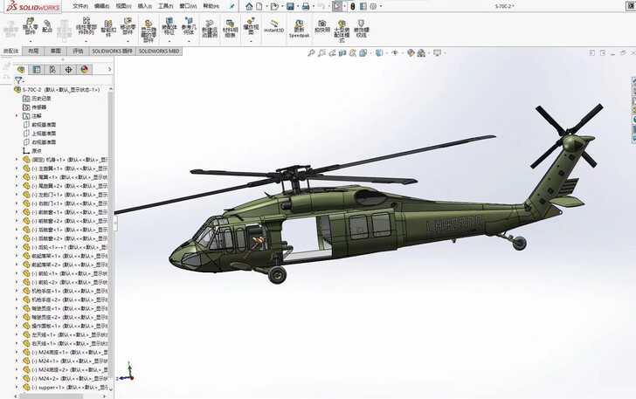The image size is (636, 399).
Task: Toggle the Hide/Show Items eye icon
Action: (x=396, y=52)
